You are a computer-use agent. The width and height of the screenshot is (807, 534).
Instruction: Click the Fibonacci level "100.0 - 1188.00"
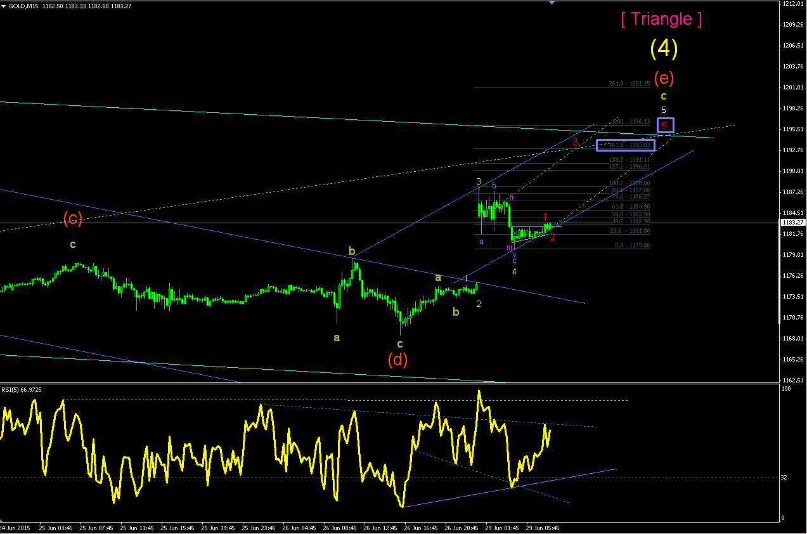[x=629, y=183]
